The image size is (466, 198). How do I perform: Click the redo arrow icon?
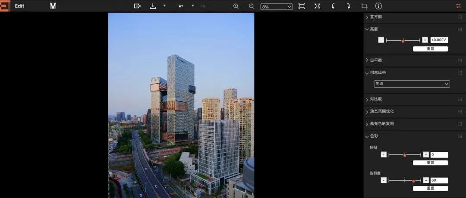coord(203,6)
